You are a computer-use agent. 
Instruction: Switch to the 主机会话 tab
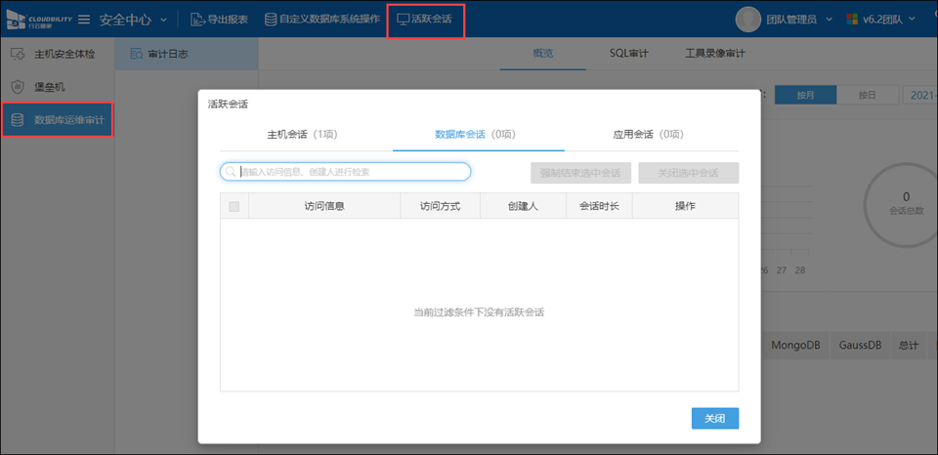coord(302,134)
